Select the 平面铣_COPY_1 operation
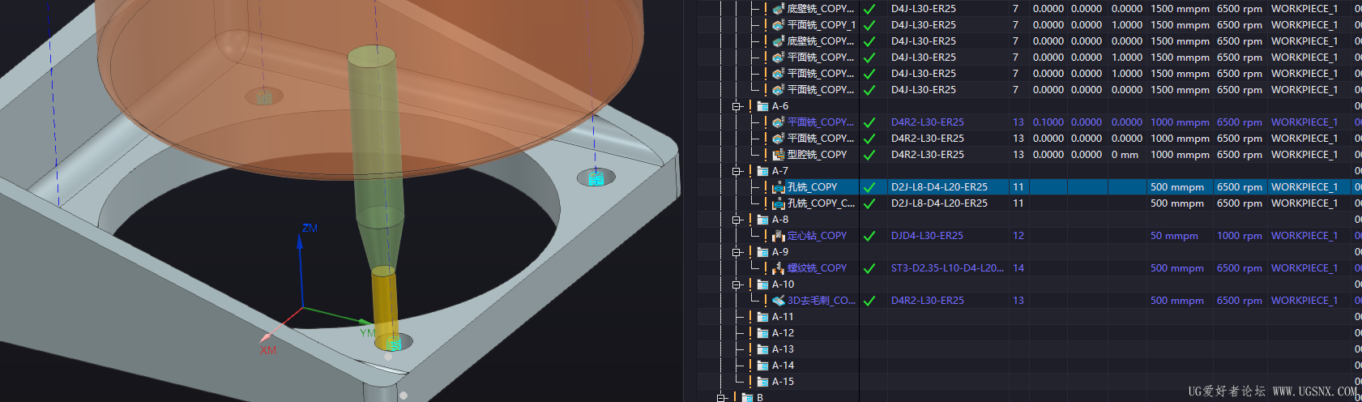The image size is (1362, 402). [822, 25]
